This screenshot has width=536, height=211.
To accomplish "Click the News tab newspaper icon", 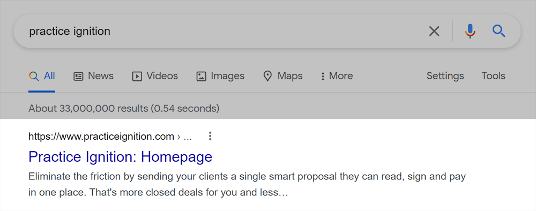I will [78, 76].
